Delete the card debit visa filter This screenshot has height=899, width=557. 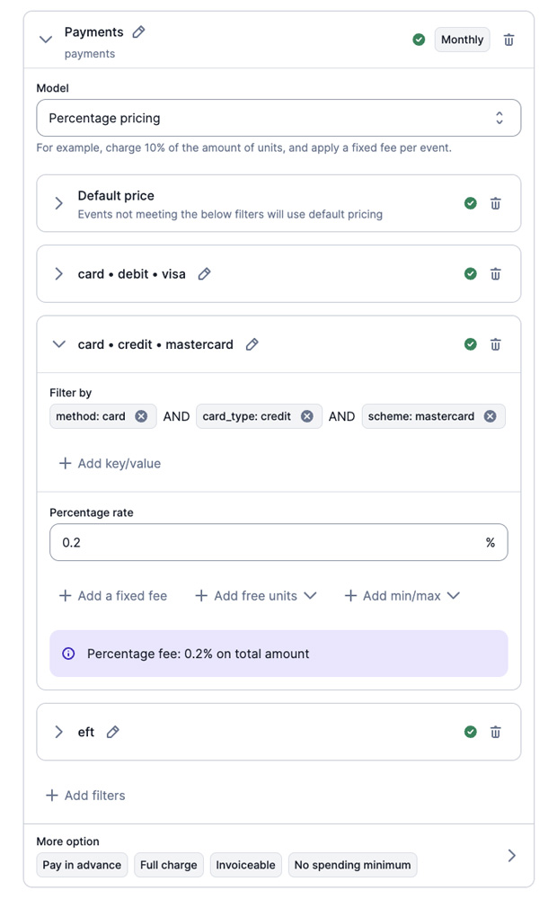pyautogui.click(x=495, y=274)
